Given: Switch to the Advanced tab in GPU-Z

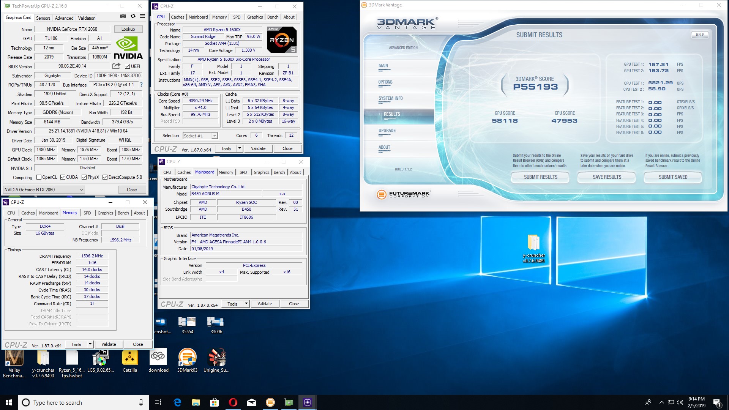Looking at the screenshot, I should pos(64,18).
